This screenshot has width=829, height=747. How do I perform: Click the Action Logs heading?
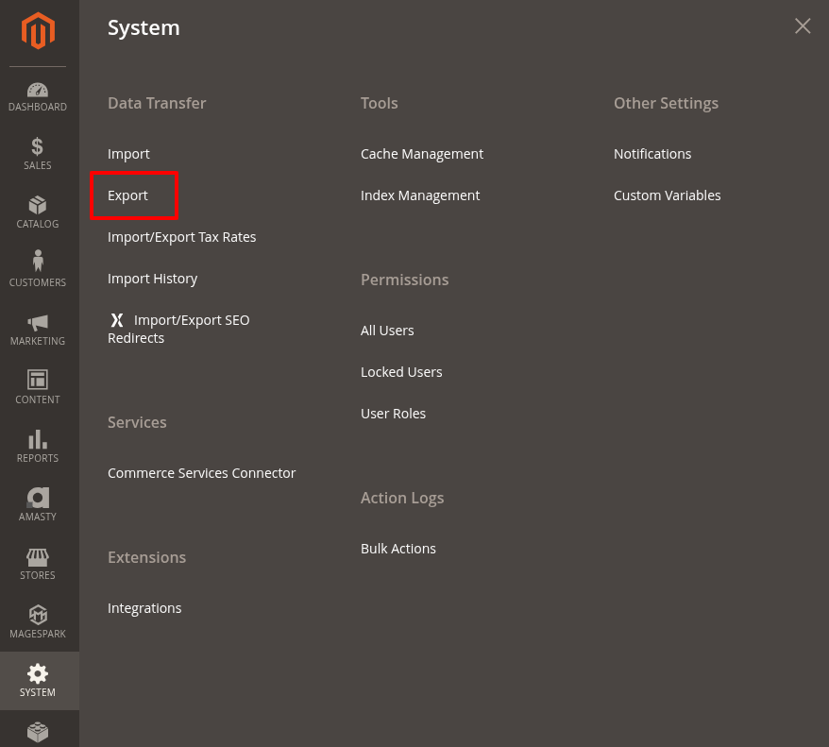(x=402, y=499)
